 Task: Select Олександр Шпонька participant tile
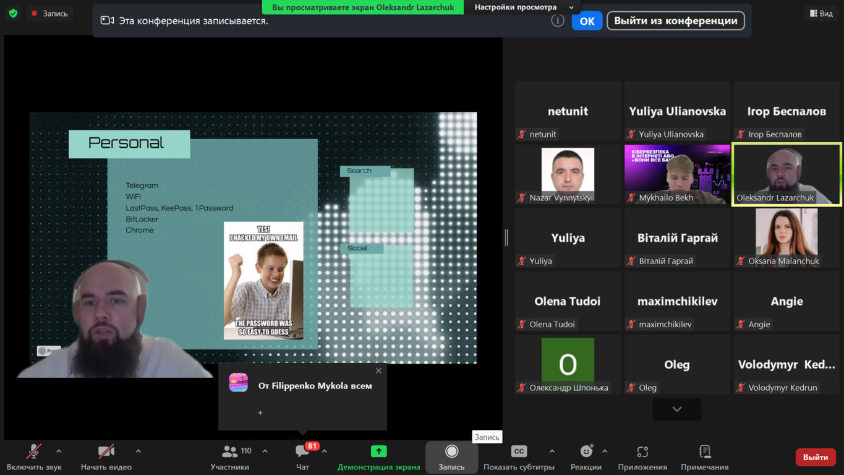(568, 365)
